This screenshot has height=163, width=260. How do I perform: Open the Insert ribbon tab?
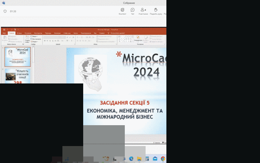19,33
